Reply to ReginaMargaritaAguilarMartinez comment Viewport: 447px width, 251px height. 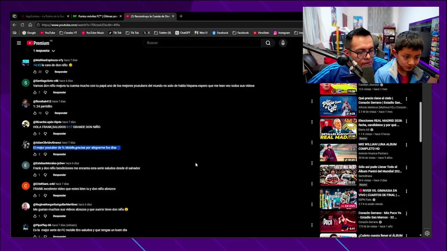point(59,216)
